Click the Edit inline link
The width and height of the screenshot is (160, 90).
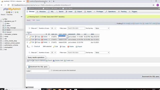[x=126, y=23]
